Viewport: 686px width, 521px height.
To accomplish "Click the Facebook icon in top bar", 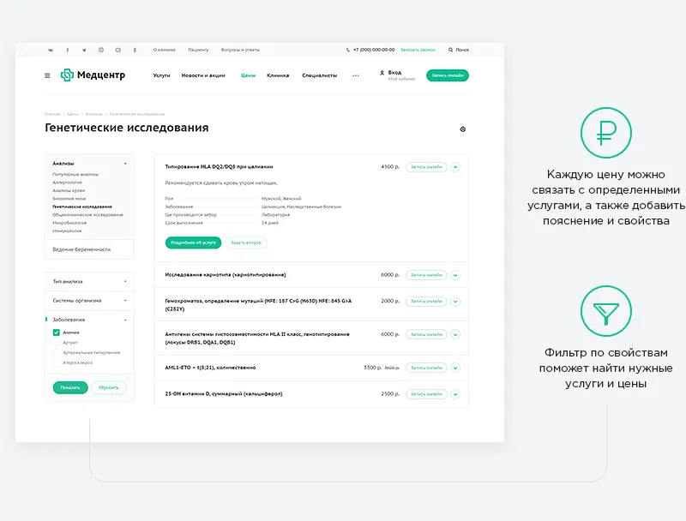I will coord(68,50).
